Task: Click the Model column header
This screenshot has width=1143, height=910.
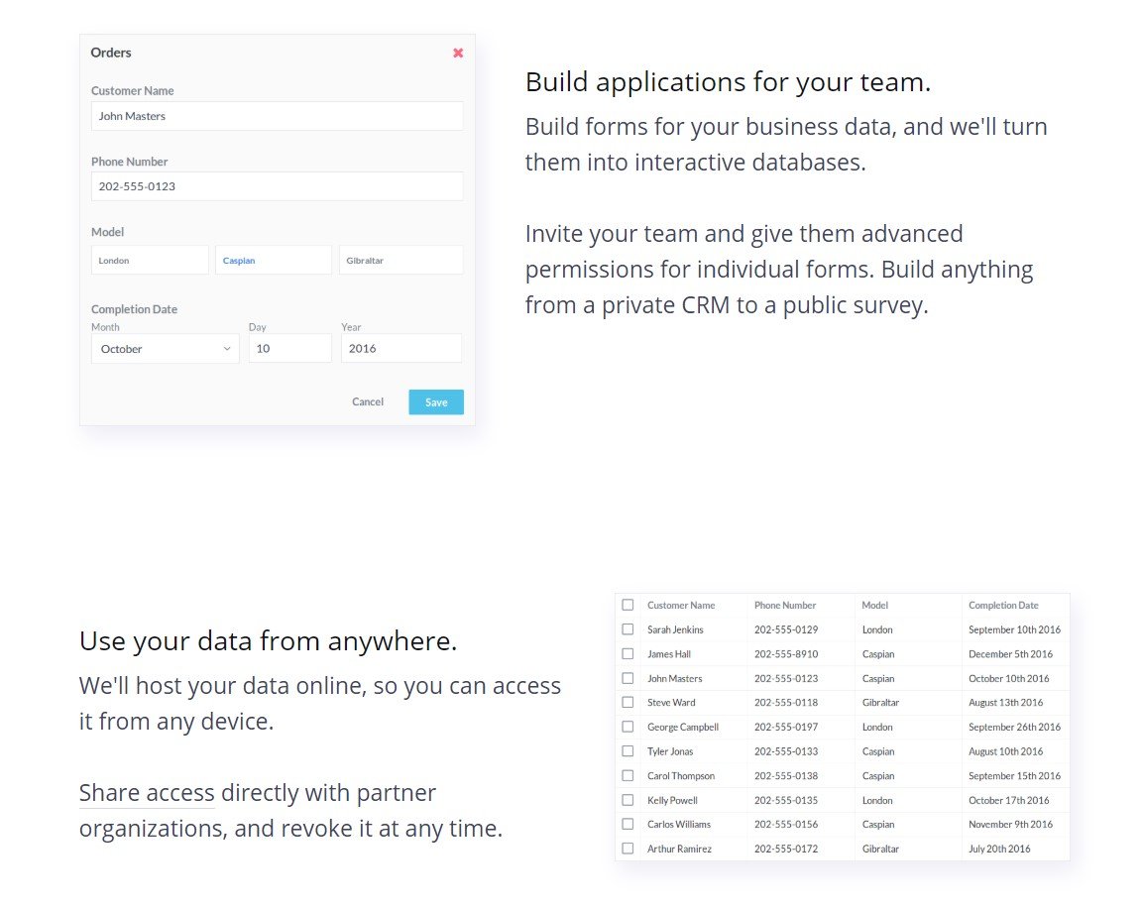Action: [x=874, y=606]
